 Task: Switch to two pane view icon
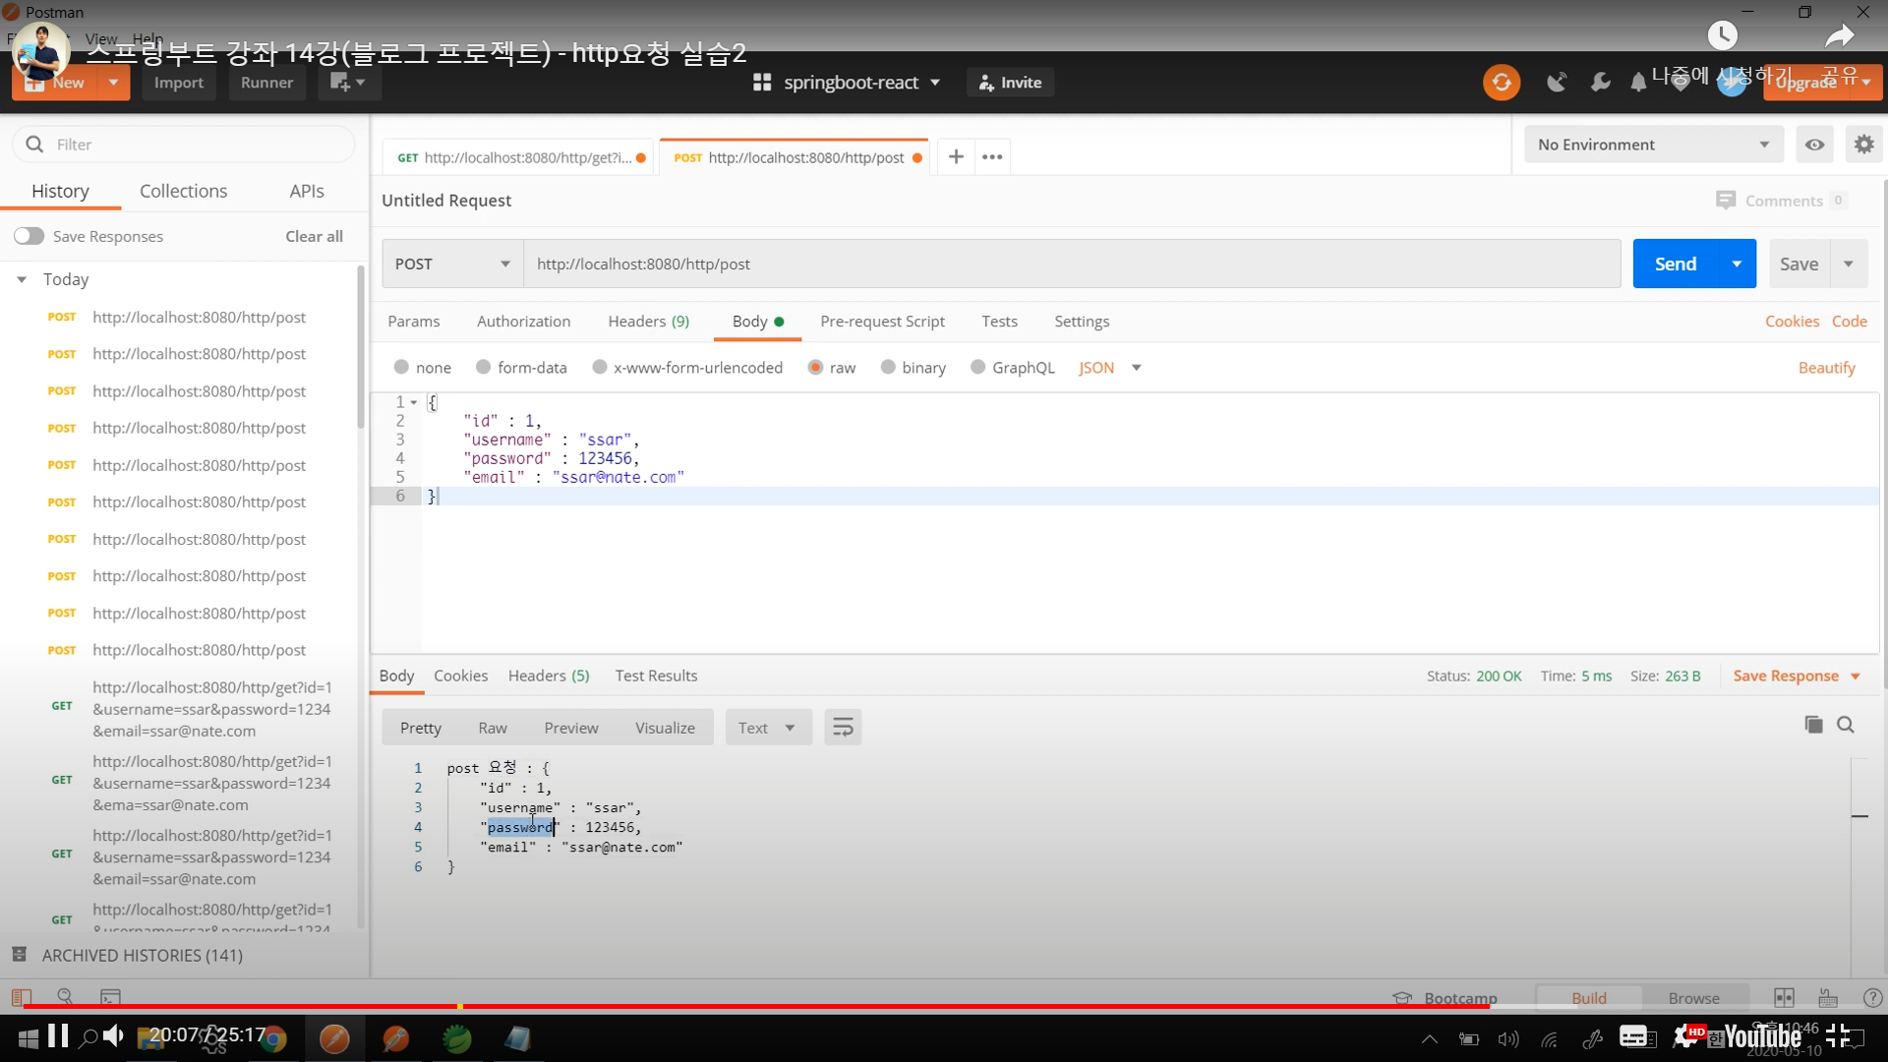[x=1784, y=997]
